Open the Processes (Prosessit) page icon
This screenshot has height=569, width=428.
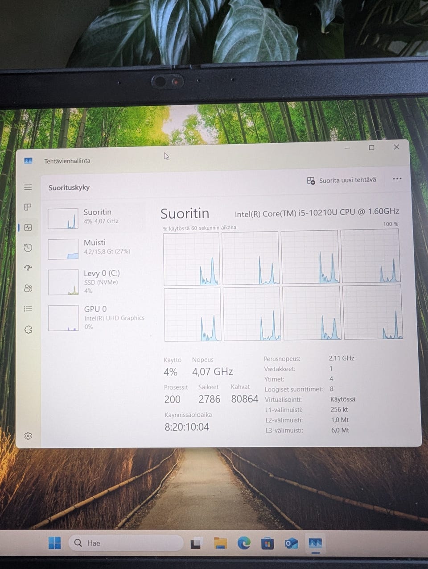(x=28, y=207)
